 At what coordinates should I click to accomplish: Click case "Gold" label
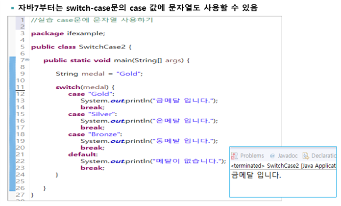[x=91, y=94]
